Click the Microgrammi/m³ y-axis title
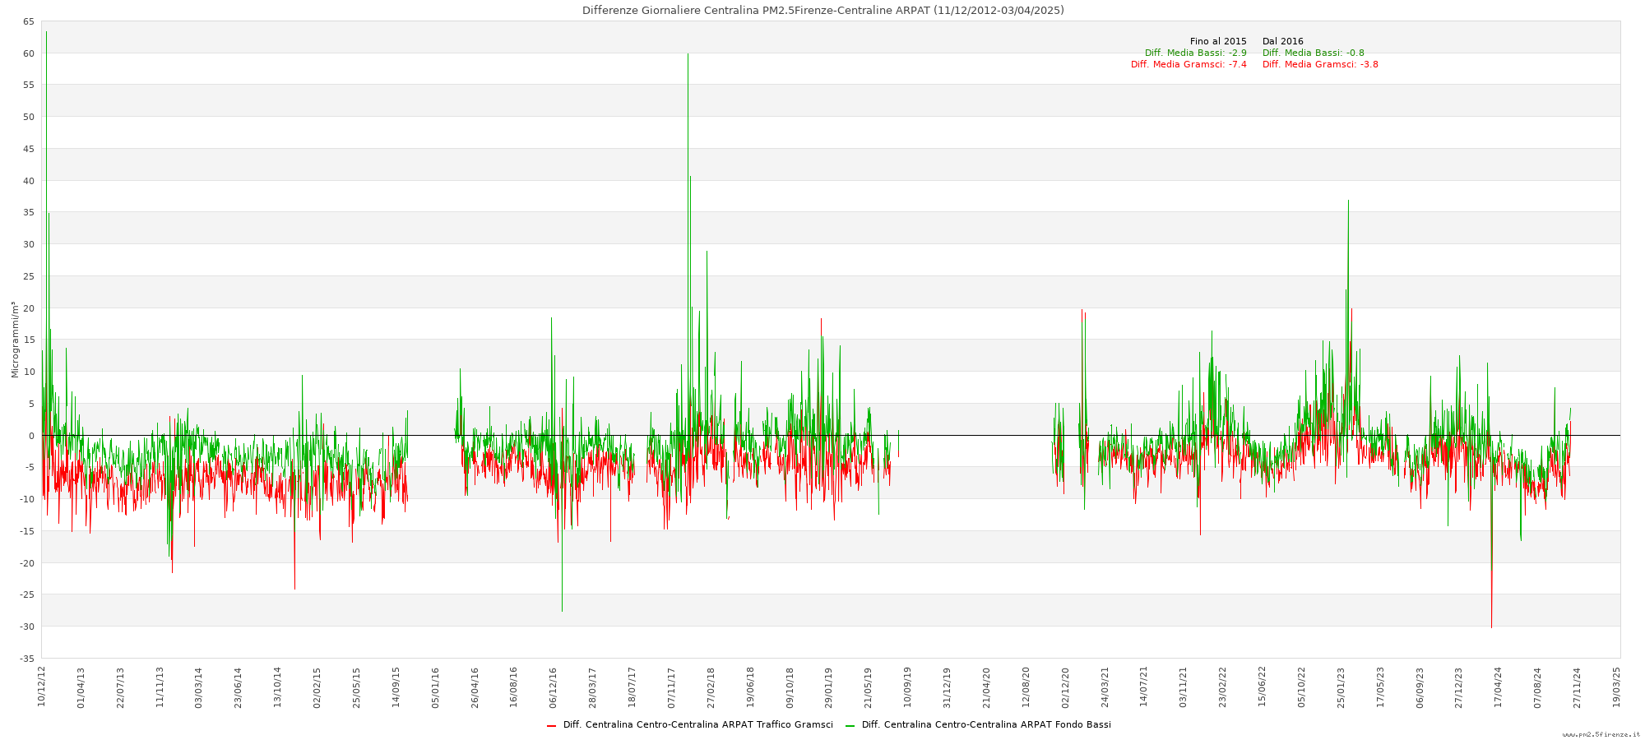The width and height of the screenshot is (1645, 740). tap(15, 340)
